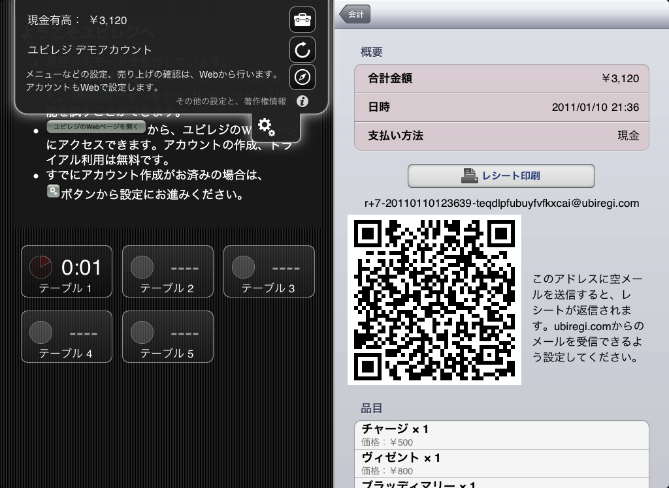
Task: Tap the gray circle for テーブル 4
Action: (41, 333)
